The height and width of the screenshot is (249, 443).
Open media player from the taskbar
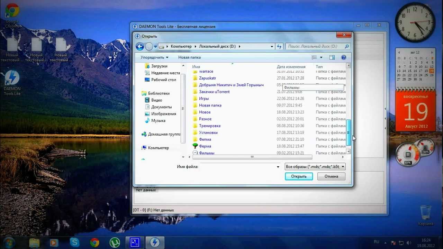[54, 242]
